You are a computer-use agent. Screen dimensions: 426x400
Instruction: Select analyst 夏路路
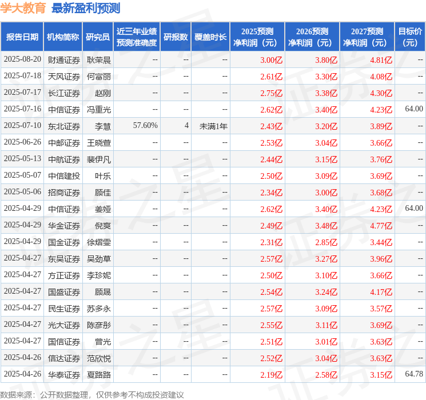98,375
